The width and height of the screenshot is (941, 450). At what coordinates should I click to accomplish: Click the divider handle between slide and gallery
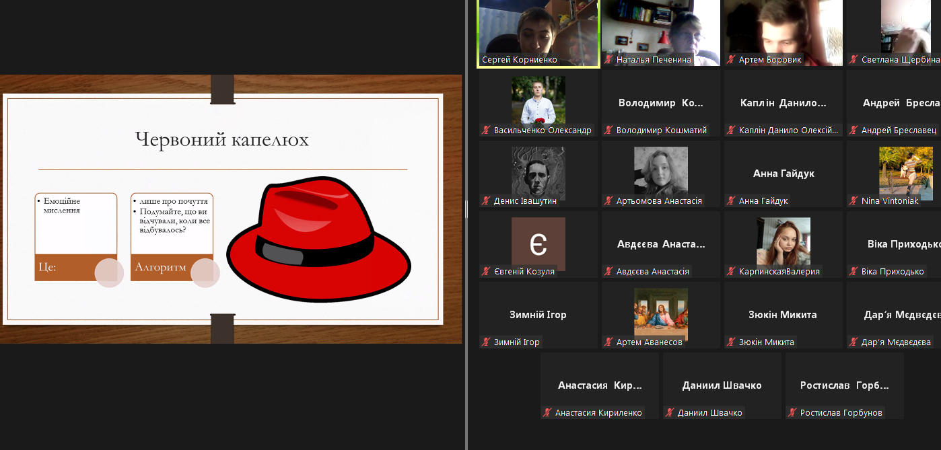(466, 209)
